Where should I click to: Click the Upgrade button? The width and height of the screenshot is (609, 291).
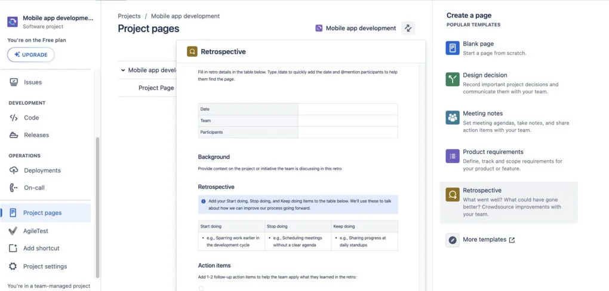click(31, 54)
